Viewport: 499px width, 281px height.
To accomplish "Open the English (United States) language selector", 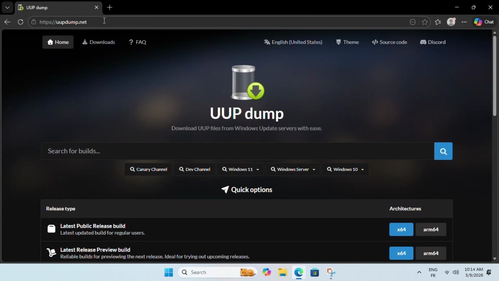I will (293, 42).
